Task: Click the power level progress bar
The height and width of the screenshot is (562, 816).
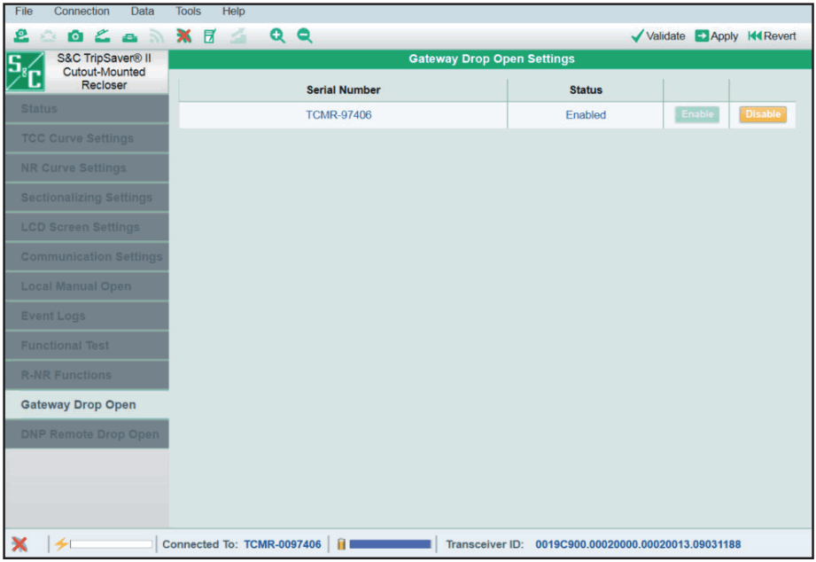Action: [112, 544]
